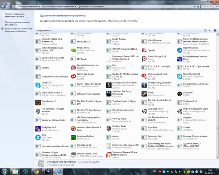Open Просмотр установленных обновлений link
Image resolution: width=219 pixels, height=175 pixels.
(x=17, y=24)
